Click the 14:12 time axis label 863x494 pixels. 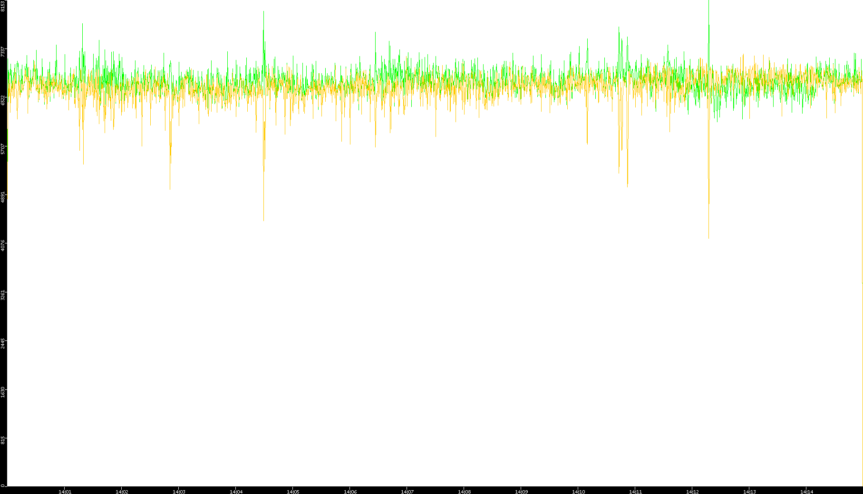(x=692, y=491)
